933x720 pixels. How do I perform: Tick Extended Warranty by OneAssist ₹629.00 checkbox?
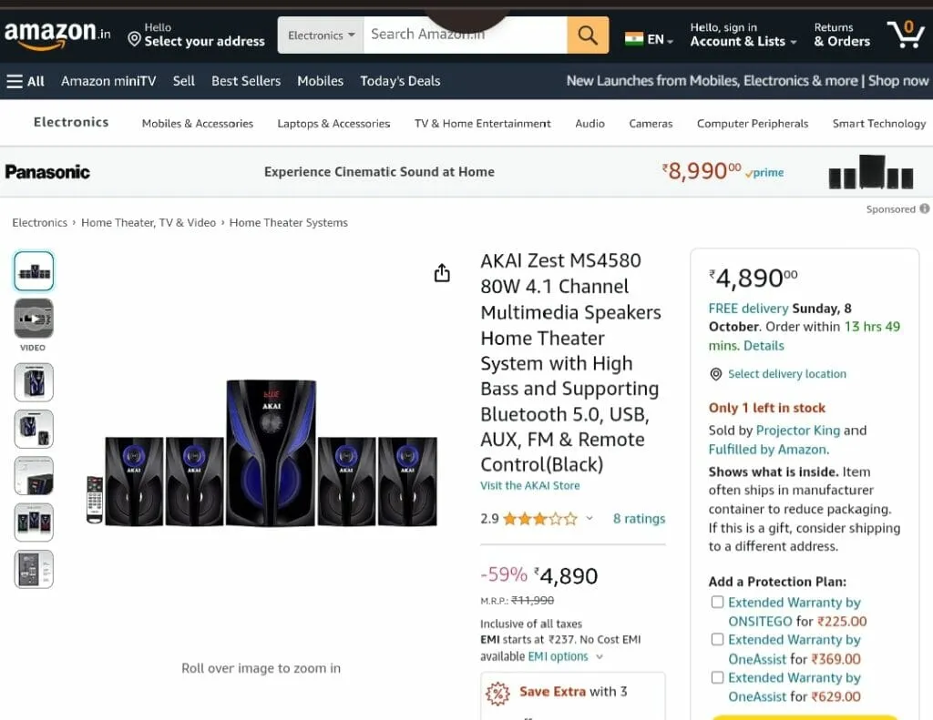(x=718, y=677)
